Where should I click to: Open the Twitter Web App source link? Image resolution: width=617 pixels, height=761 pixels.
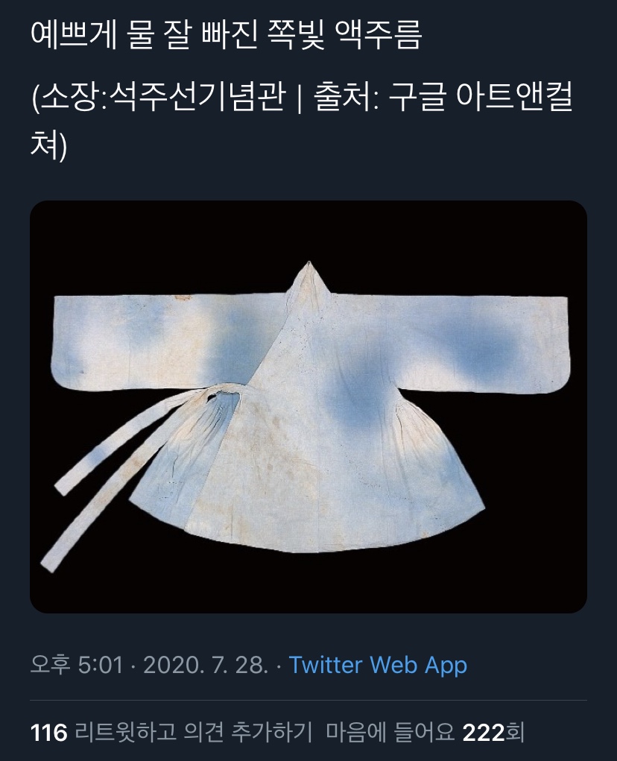pyautogui.click(x=378, y=665)
